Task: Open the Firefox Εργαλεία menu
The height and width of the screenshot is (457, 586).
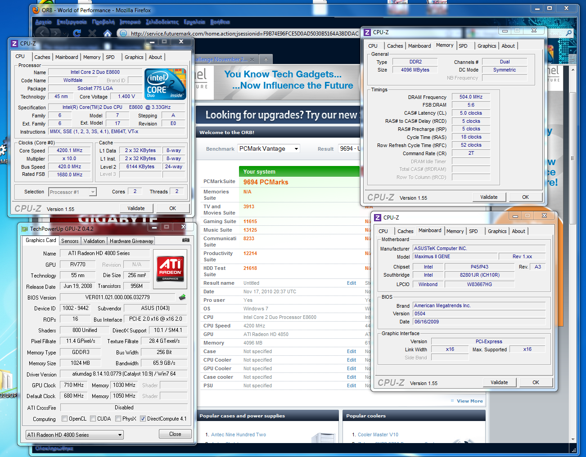Action: coord(194,22)
